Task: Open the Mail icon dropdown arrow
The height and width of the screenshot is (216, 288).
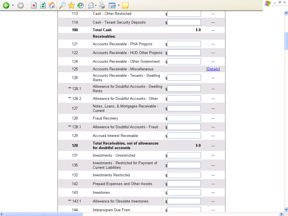Action: [96, 5]
